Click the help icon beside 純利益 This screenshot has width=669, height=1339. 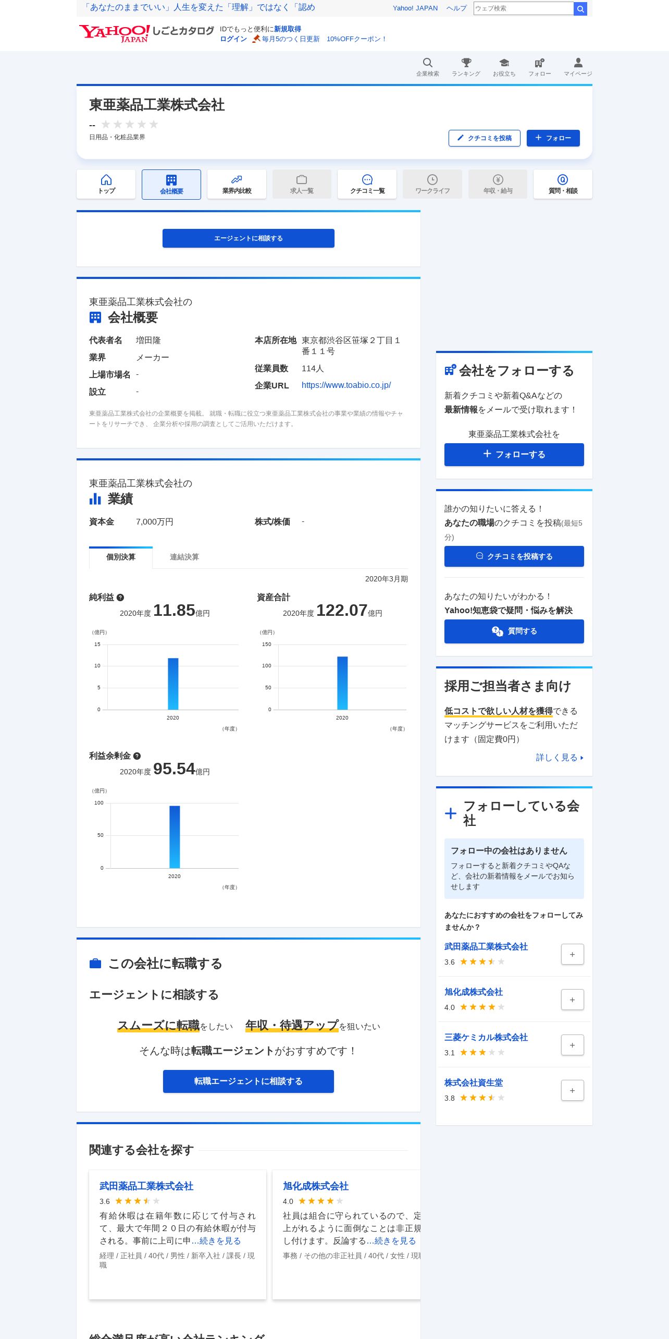click(x=120, y=598)
